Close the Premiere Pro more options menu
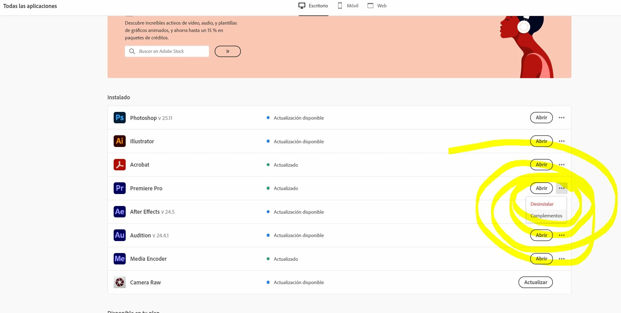This screenshot has width=621, height=313. point(562,188)
